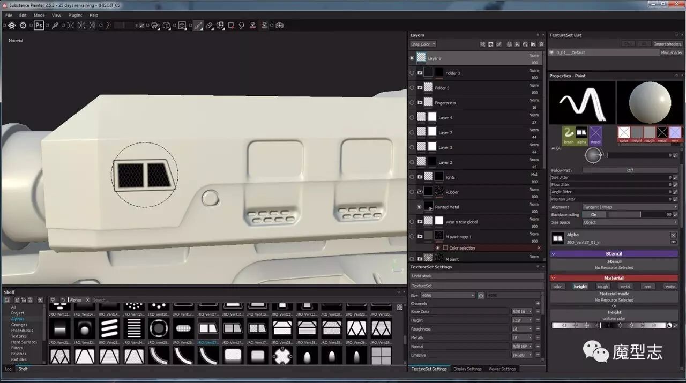
Task: Select Hard Surfaces shelf category
Action: pyautogui.click(x=24, y=342)
